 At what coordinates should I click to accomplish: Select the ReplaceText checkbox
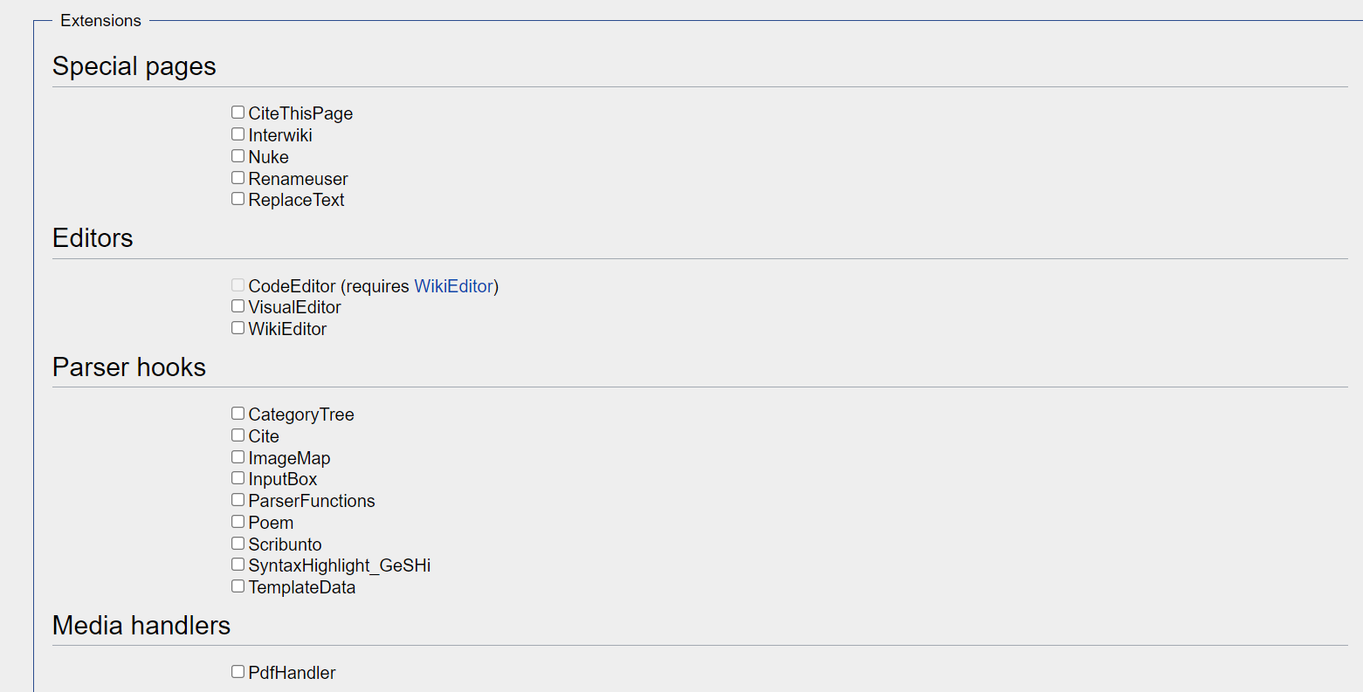pyautogui.click(x=237, y=199)
